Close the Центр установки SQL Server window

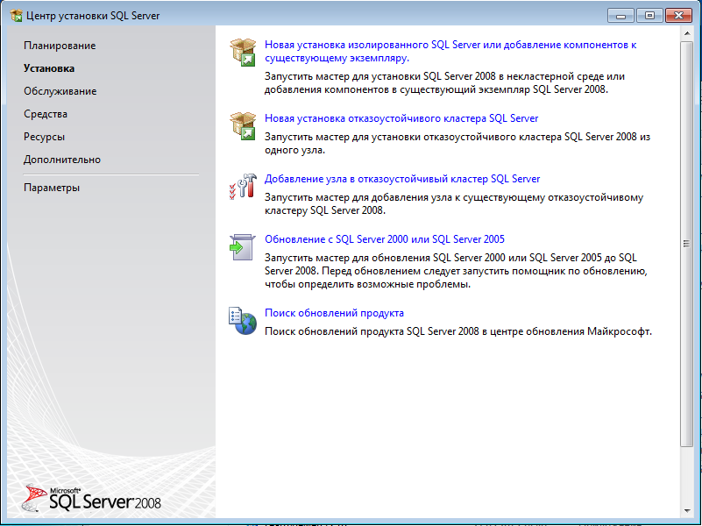[x=678, y=16]
